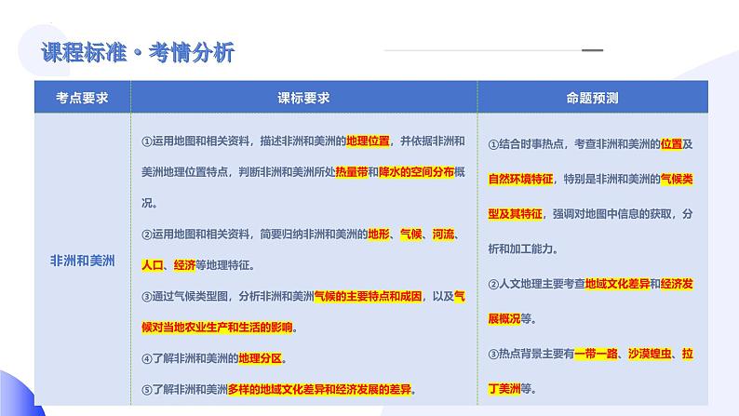Click the highlighted 热量带 phrase
The image size is (739, 416).
352,172
